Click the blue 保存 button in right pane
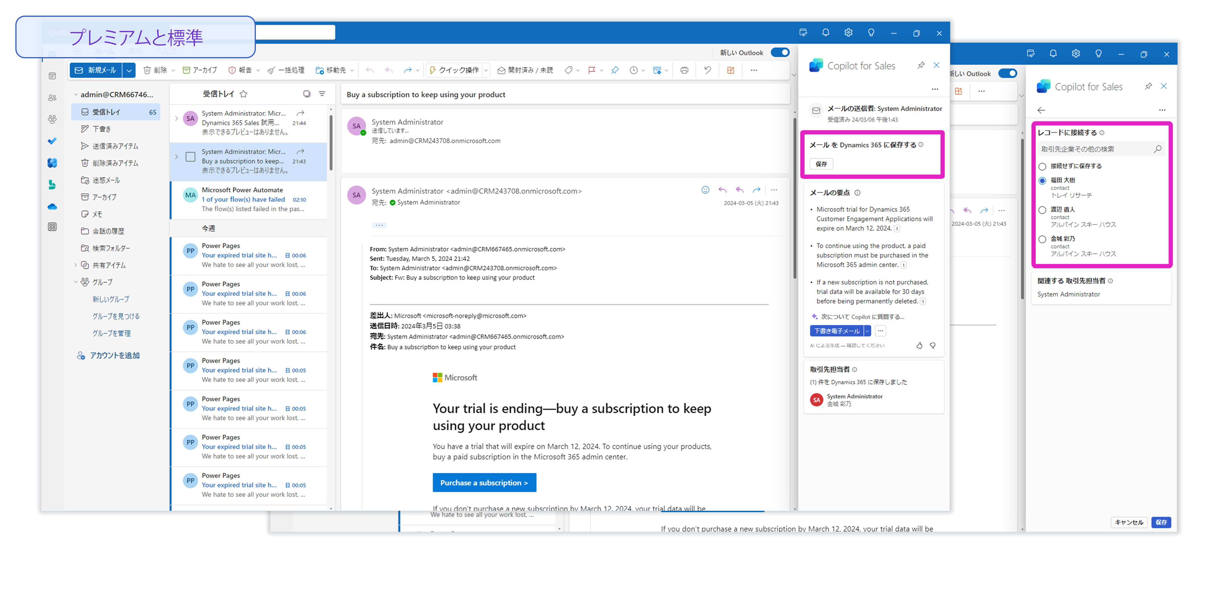 1161,522
